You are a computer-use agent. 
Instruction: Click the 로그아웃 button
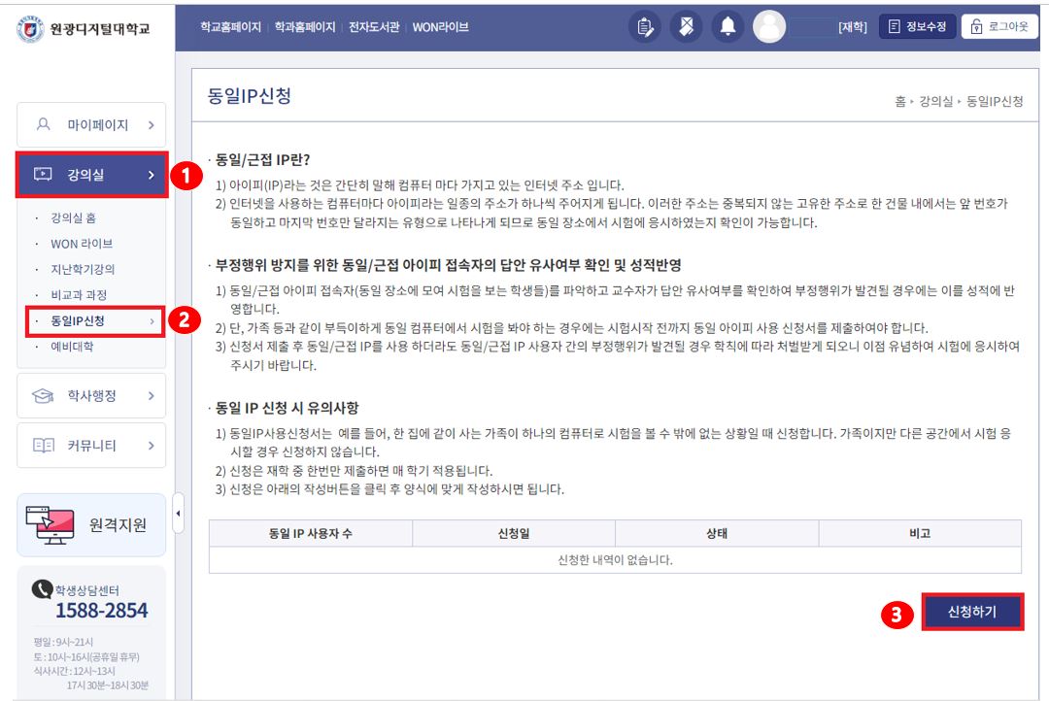(x=1000, y=27)
